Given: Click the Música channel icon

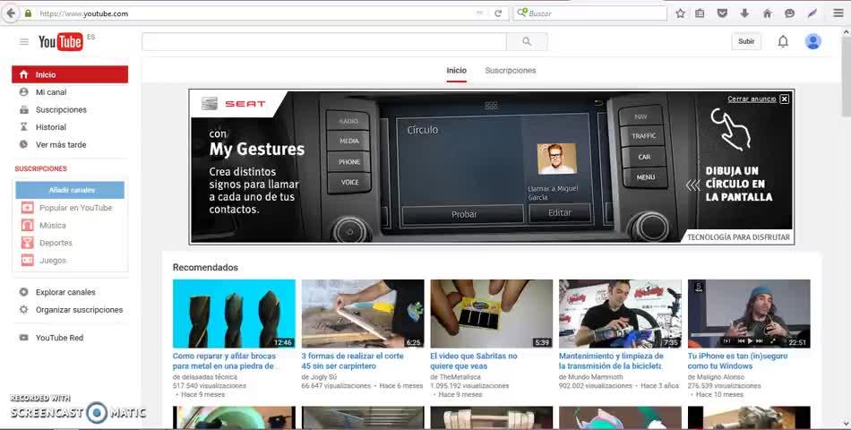Looking at the screenshot, I should pyautogui.click(x=27, y=226).
